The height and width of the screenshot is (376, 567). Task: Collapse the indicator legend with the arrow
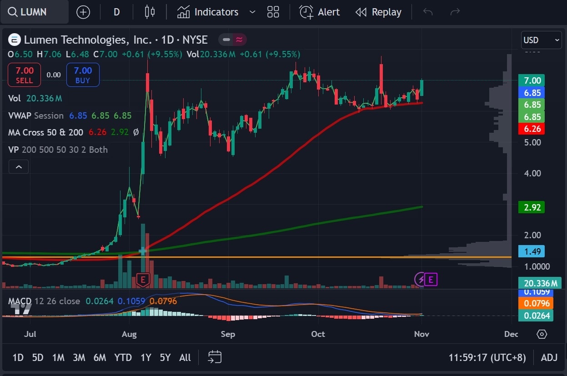[19, 167]
